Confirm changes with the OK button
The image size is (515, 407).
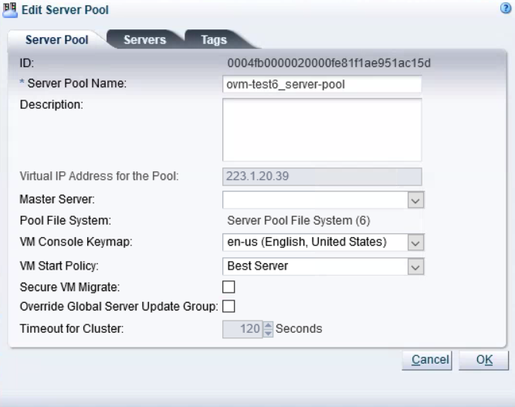point(483,360)
